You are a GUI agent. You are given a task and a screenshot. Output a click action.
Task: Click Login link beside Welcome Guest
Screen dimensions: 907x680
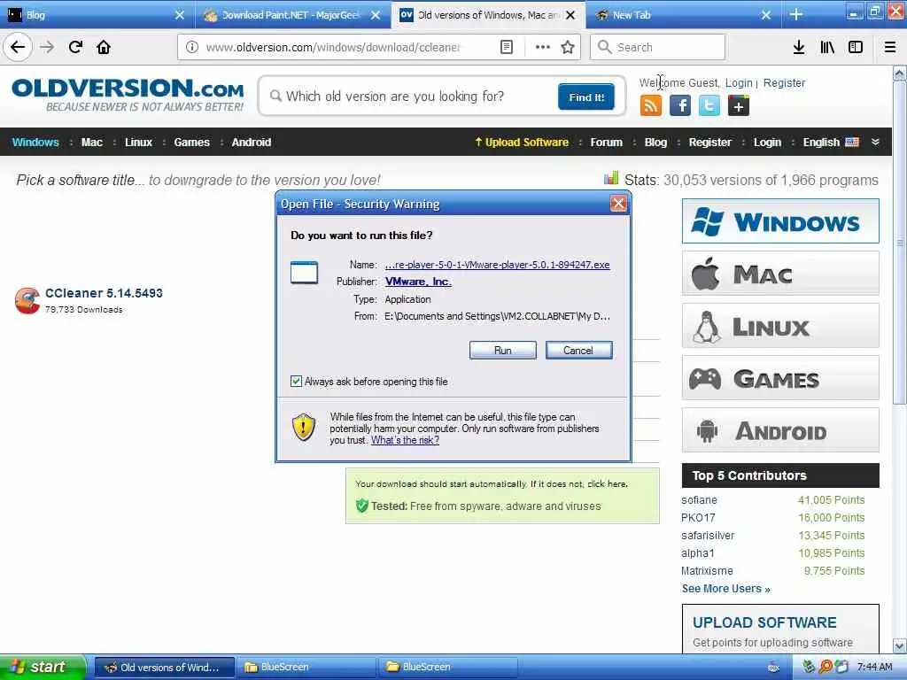[739, 82]
